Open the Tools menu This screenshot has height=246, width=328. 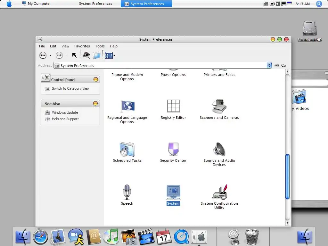100,46
